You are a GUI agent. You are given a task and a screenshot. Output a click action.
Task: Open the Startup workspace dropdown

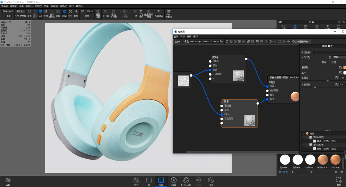pyautogui.click(x=8, y=11)
